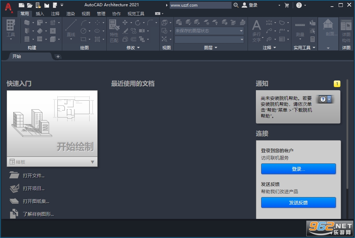Switch to the 视觉工具 ribbon tab
355x238 pixels.
click(x=136, y=14)
